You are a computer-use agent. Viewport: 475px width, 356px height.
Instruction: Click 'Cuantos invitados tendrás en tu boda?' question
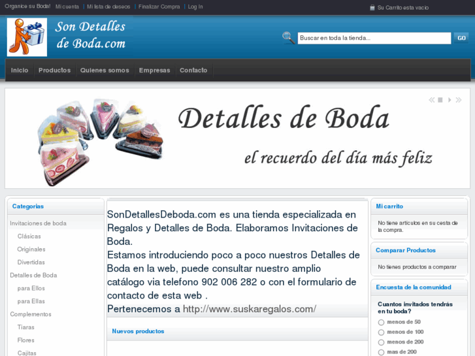point(415,308)
